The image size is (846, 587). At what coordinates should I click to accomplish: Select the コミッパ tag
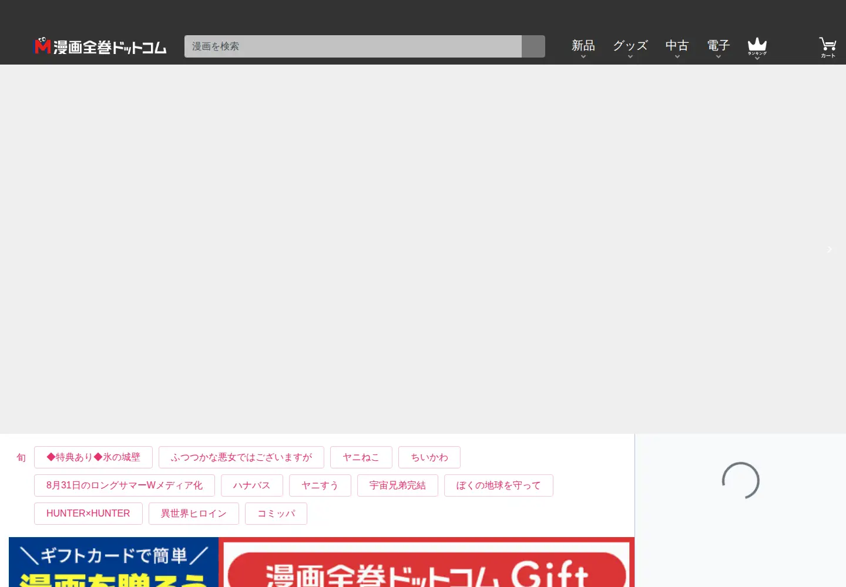(276, 514)
